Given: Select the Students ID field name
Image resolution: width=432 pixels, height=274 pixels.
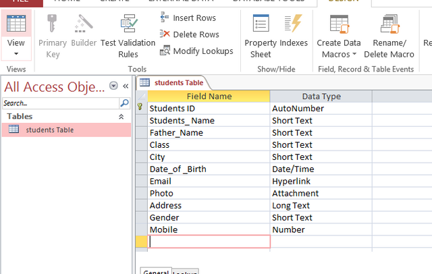Looking at the screenshot, I should (209, 109).
